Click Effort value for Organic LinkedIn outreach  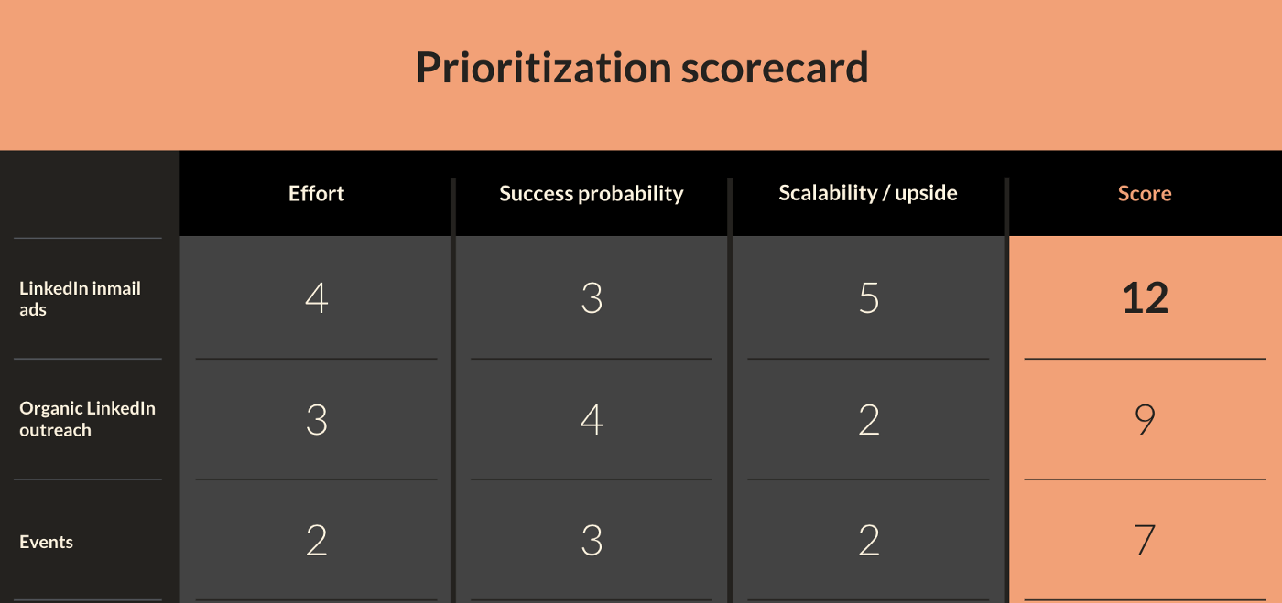[316, 419]
